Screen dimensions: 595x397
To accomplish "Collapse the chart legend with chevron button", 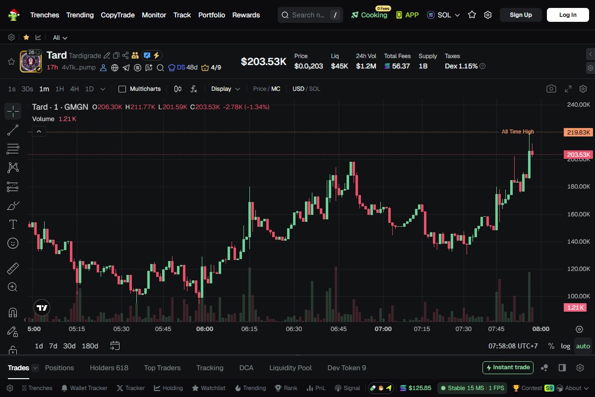I will point(39,132).
